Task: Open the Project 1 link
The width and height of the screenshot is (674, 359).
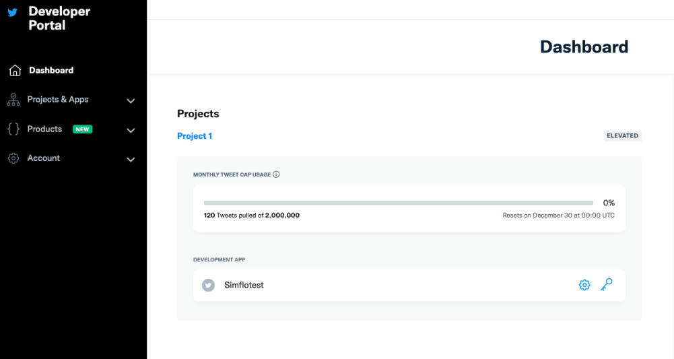Action: 195,136
